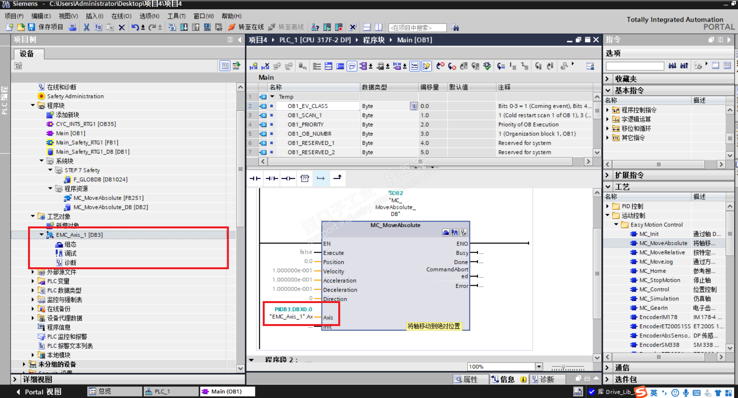
Task: Insert a normally closed contact
Action: tap(271, 179)
